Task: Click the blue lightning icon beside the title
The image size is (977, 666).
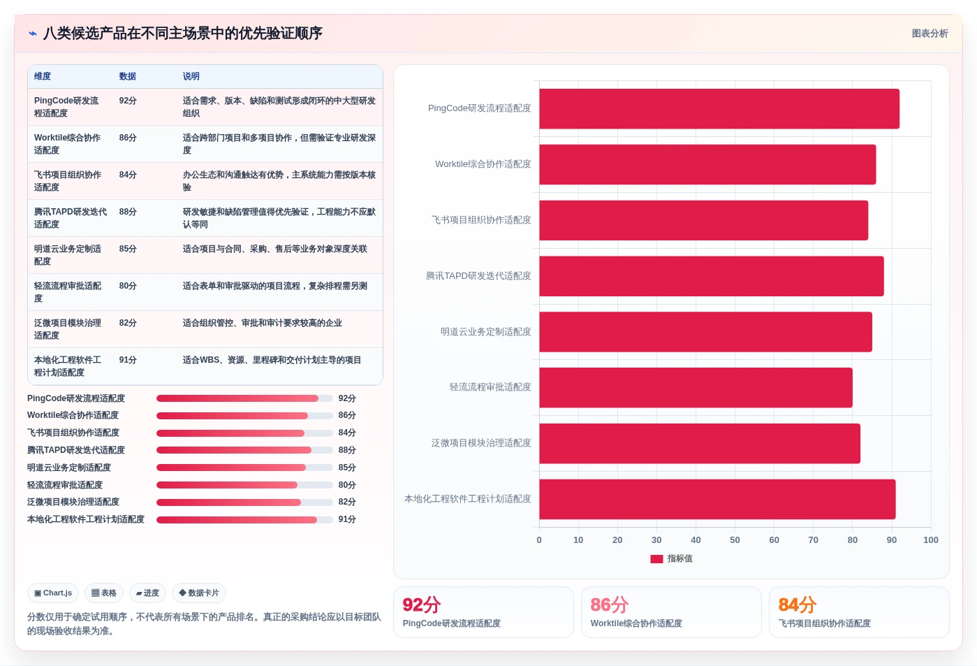Action: [x=32, y=34]
